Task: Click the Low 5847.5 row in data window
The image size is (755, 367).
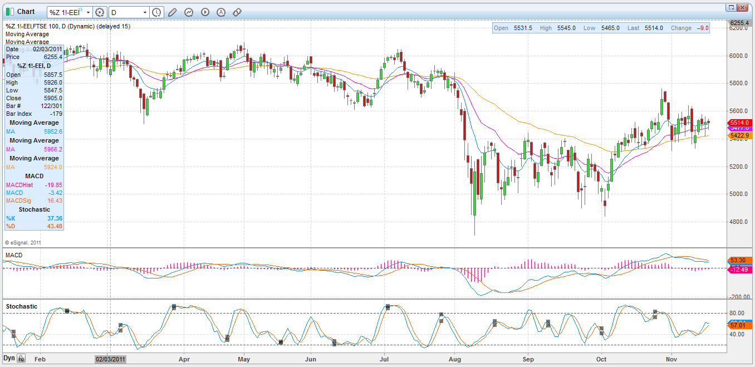Action: click(34, 90)
